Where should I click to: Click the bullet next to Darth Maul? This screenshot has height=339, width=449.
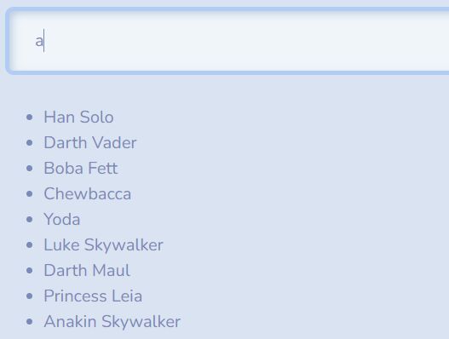coord(29,270)
